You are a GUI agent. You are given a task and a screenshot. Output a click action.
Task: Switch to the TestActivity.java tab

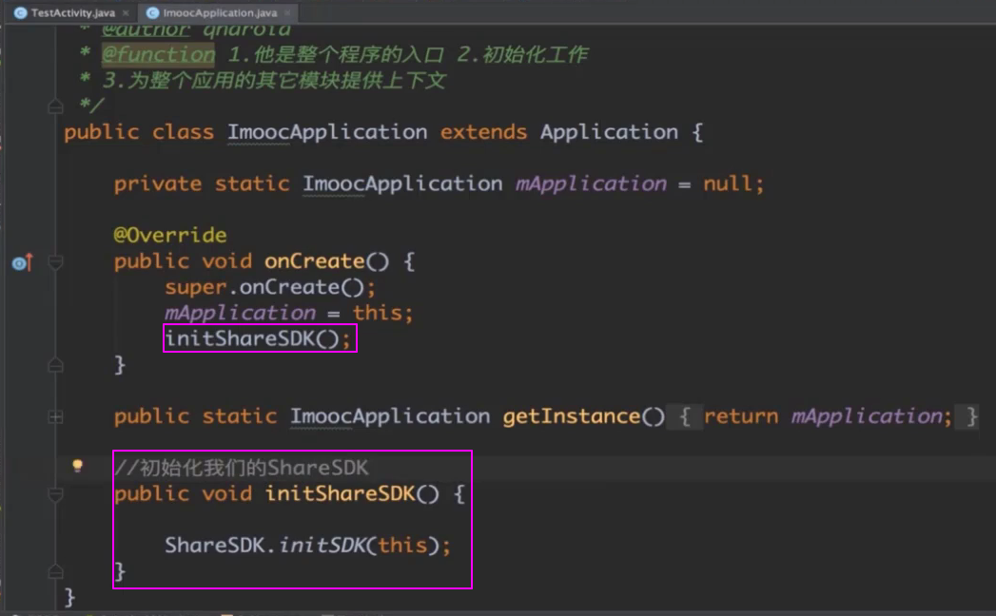72,13
